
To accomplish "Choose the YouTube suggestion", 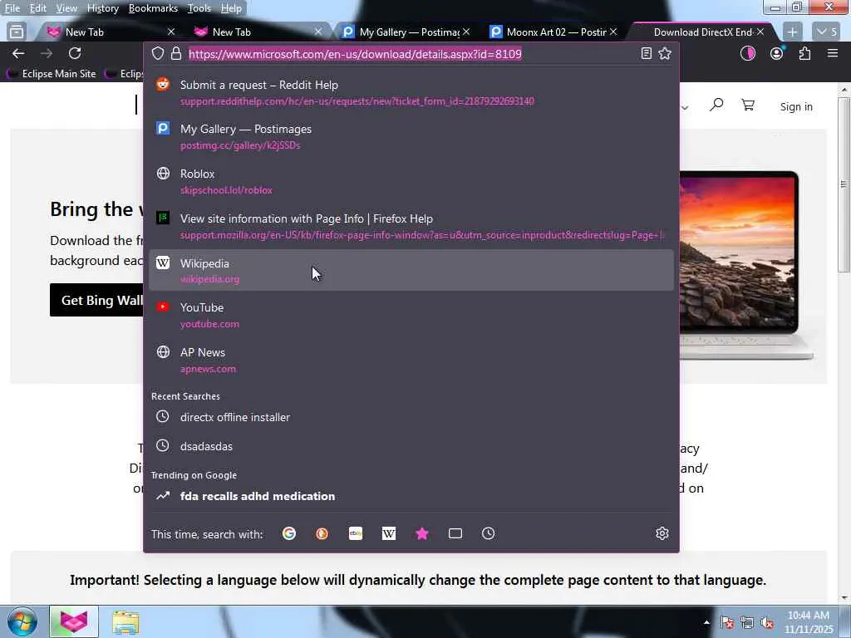I will pos(411,315).
